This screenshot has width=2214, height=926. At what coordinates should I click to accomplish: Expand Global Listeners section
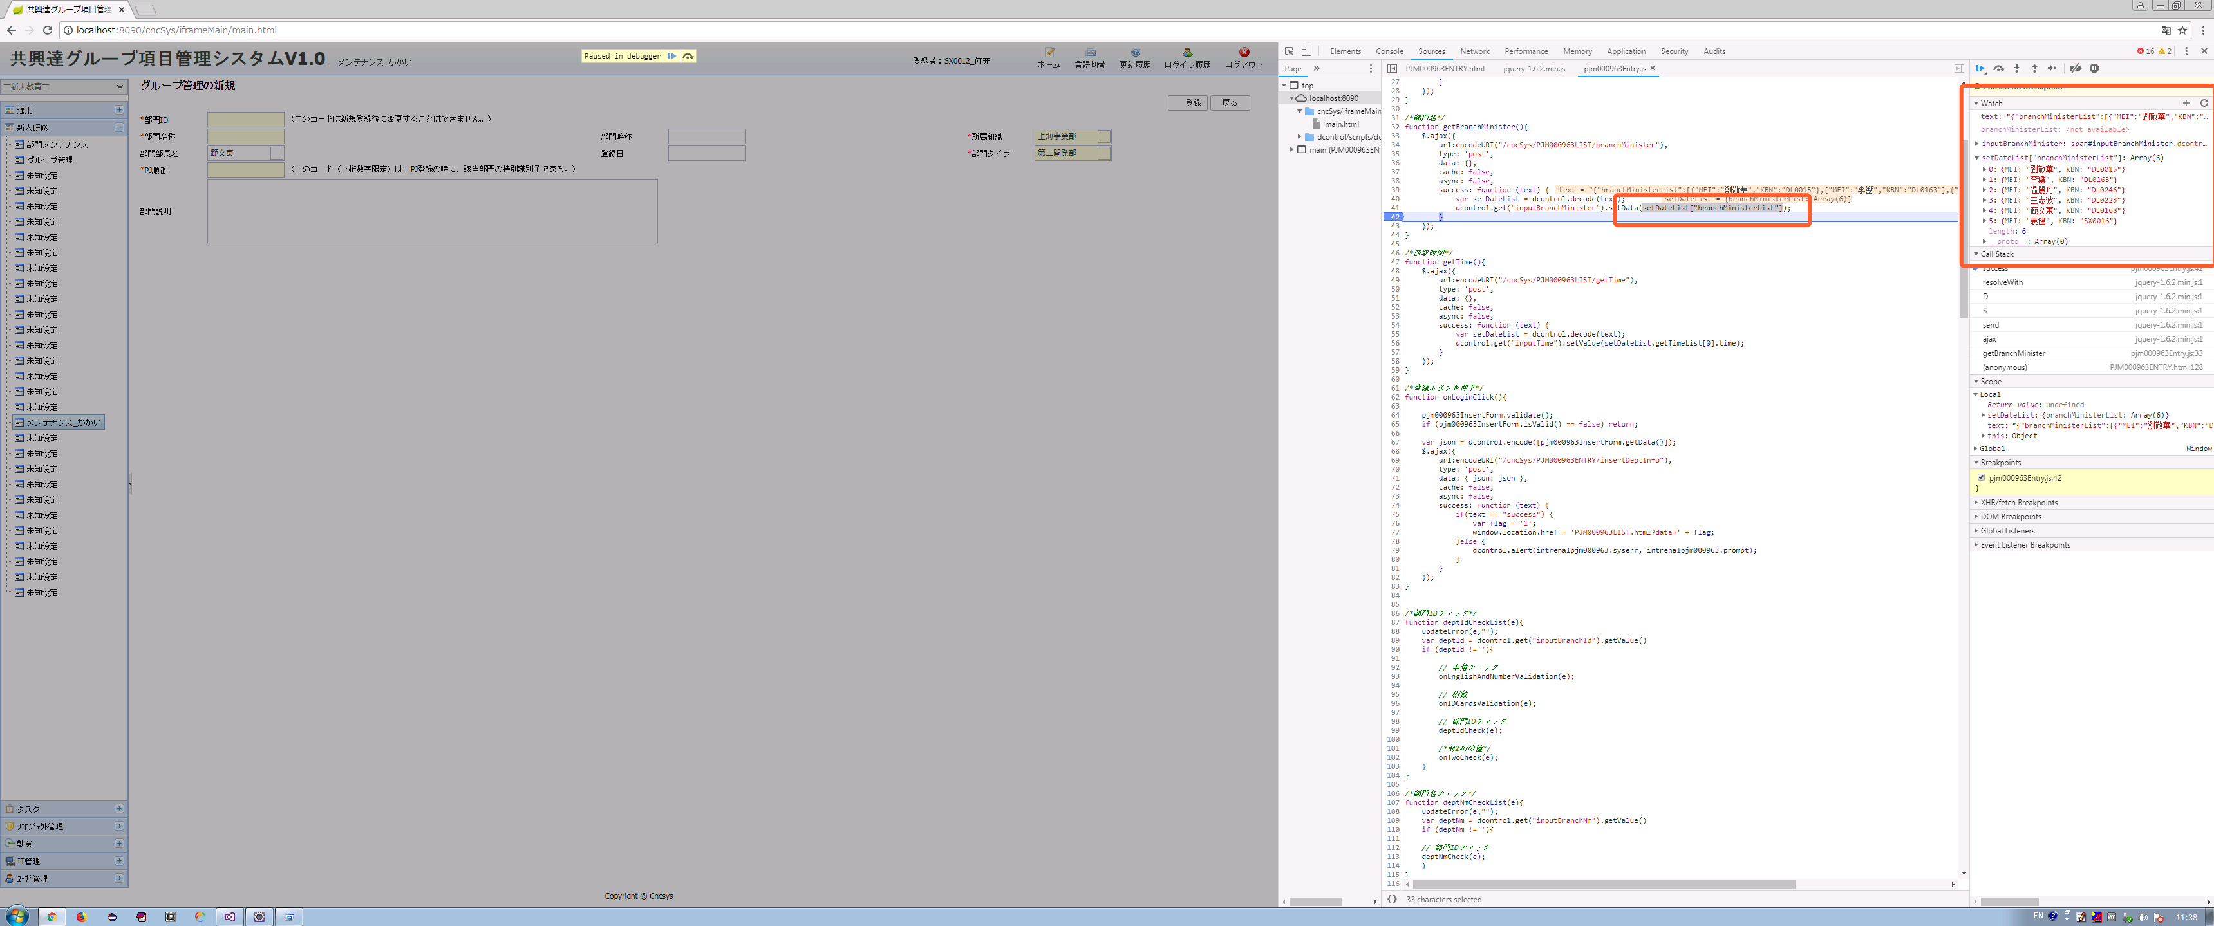(1976, 531)
